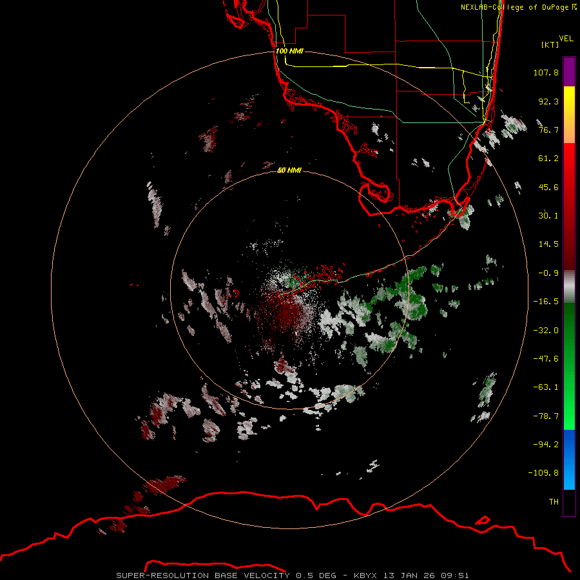Click the 107.8 velocity scale value
580x580 pixels.
[546, 72]
